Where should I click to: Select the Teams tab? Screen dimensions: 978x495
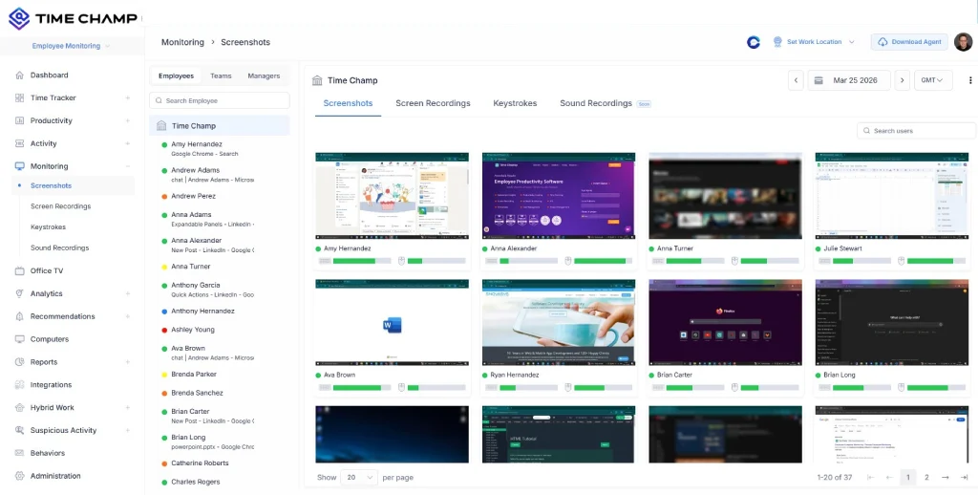[221, 75]
